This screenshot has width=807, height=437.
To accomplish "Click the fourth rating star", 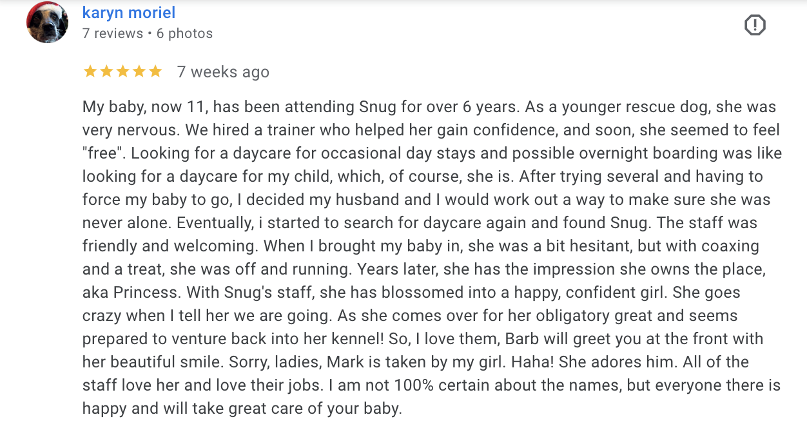I will [139, 72].
